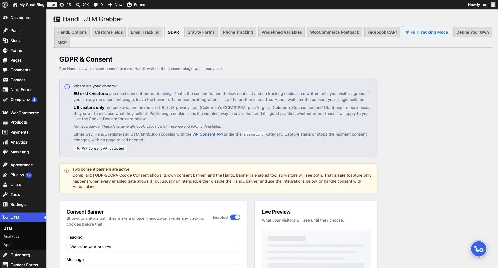
Task: Click the Live status badge
Action: (52, 5)
